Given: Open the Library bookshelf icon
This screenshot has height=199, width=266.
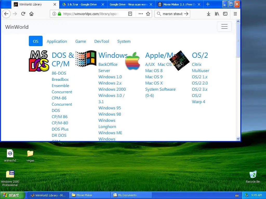Looking at the screenshot, I should coord(217,14).
